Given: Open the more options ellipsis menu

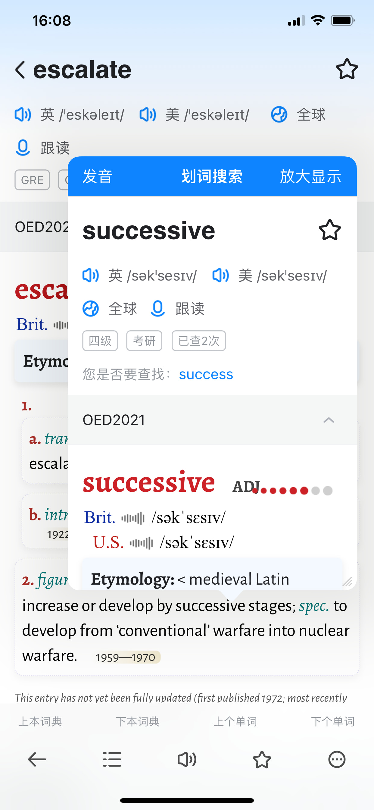Looking at the screenshot, I should pyautogui.click(x=337, y=760).
